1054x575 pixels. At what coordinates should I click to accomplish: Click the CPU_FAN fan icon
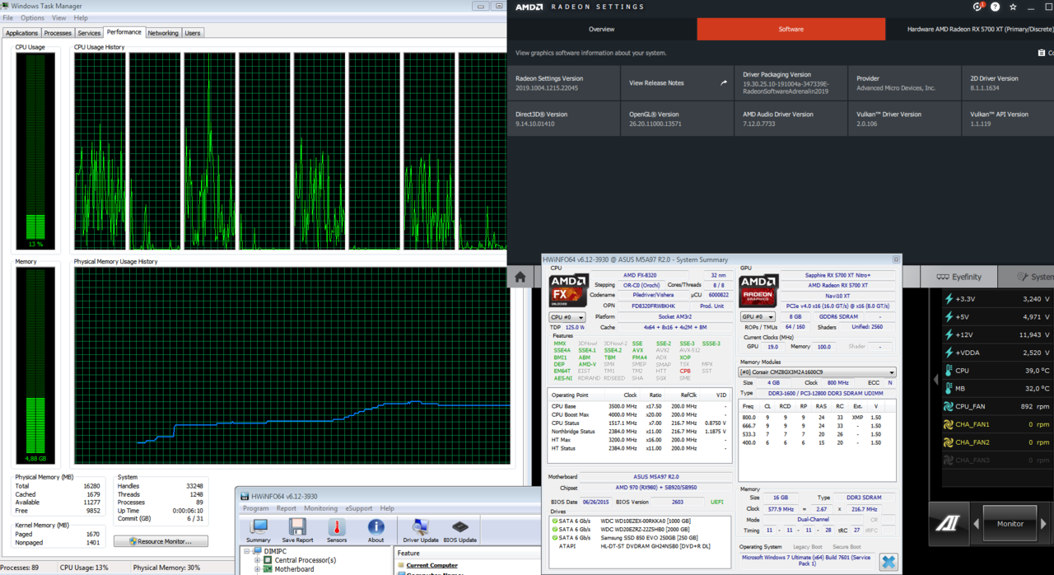[x=949, y=406]
